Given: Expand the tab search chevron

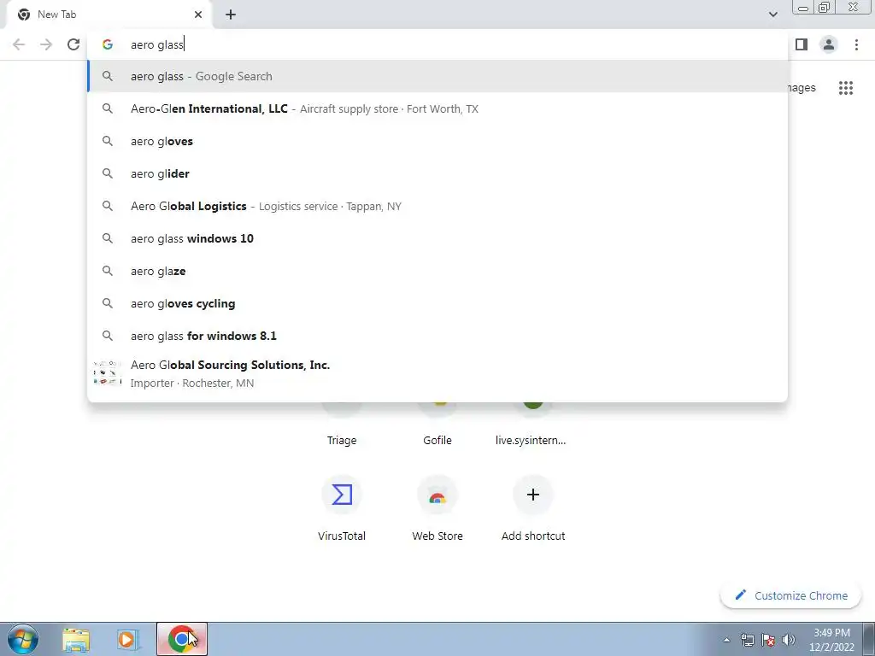Looking at the screenshot, I should [772, 15].
